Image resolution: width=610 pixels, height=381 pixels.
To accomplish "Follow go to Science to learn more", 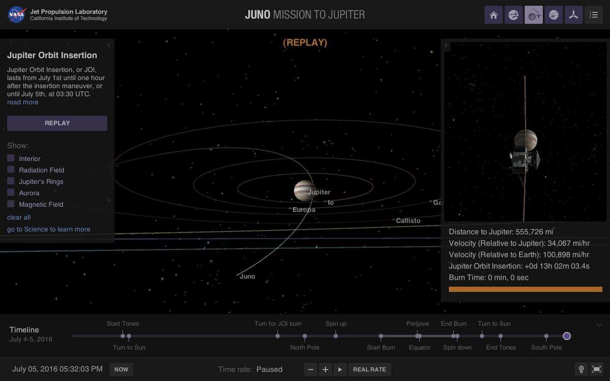I will (49, 229).
